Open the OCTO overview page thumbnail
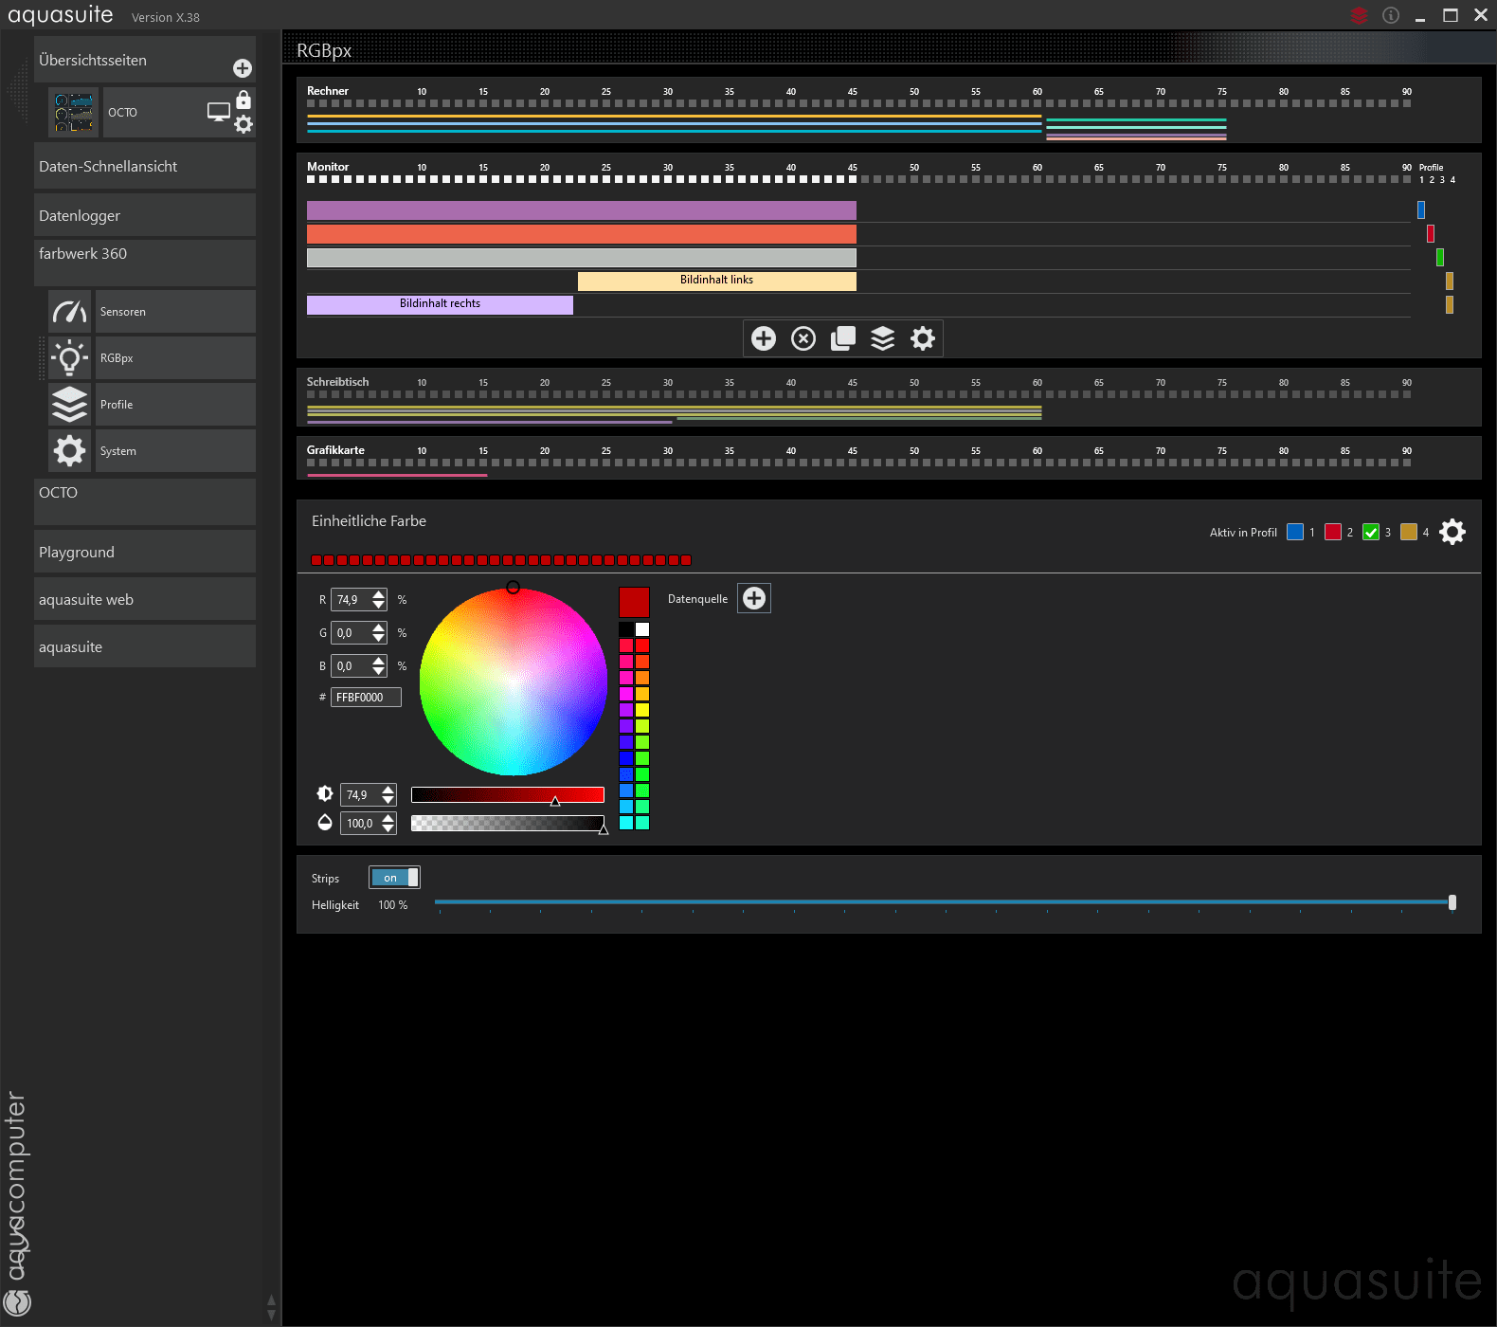This screenshot has width=1497, height=1327. click(74, 113)
